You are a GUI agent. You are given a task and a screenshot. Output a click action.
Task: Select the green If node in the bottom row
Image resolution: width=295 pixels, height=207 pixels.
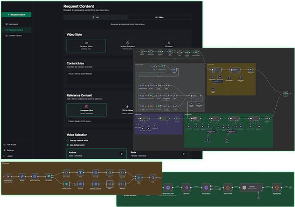click(67, 184)
